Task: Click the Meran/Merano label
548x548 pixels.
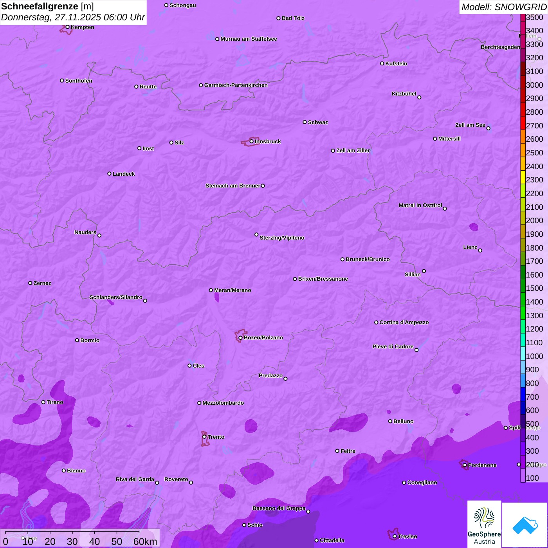Action: [233, 290]
